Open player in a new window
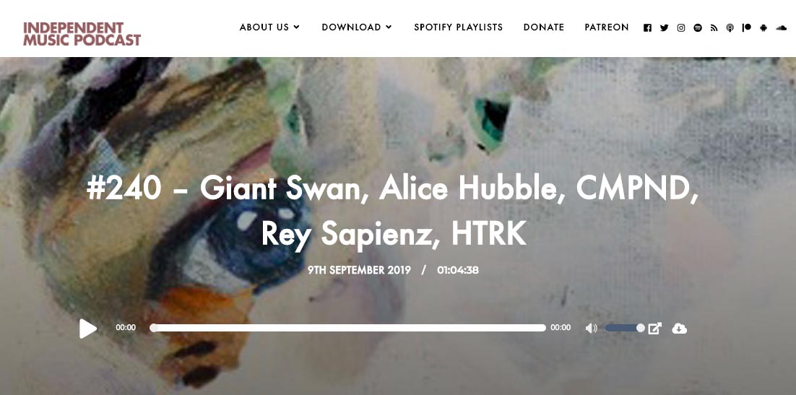The height and width of the screenshot is (395, 796). click(655, 329)
